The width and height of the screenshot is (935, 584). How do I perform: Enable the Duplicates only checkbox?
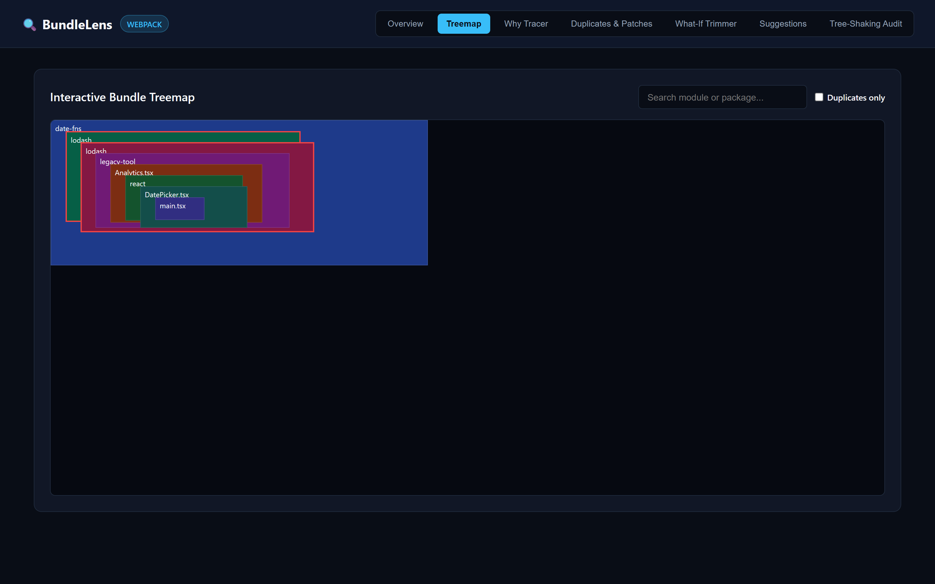click(x=819, y=97)
